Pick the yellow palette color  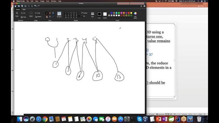pos(131,13)
